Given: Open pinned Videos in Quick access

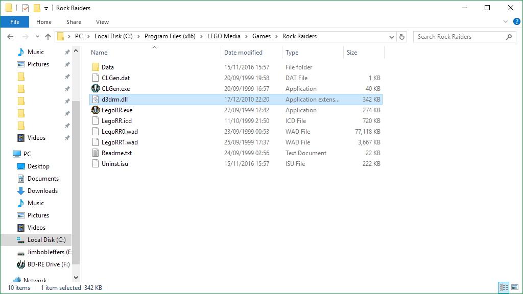Looking at the screenshot, I should pyautogui.click(x=36, y=138).
